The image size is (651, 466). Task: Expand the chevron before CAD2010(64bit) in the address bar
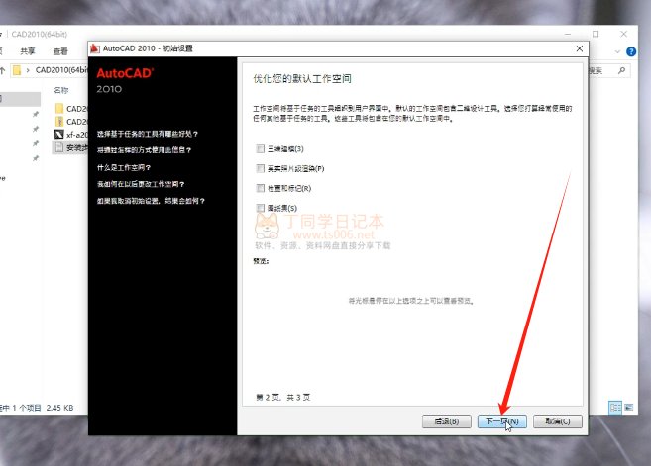28,70
